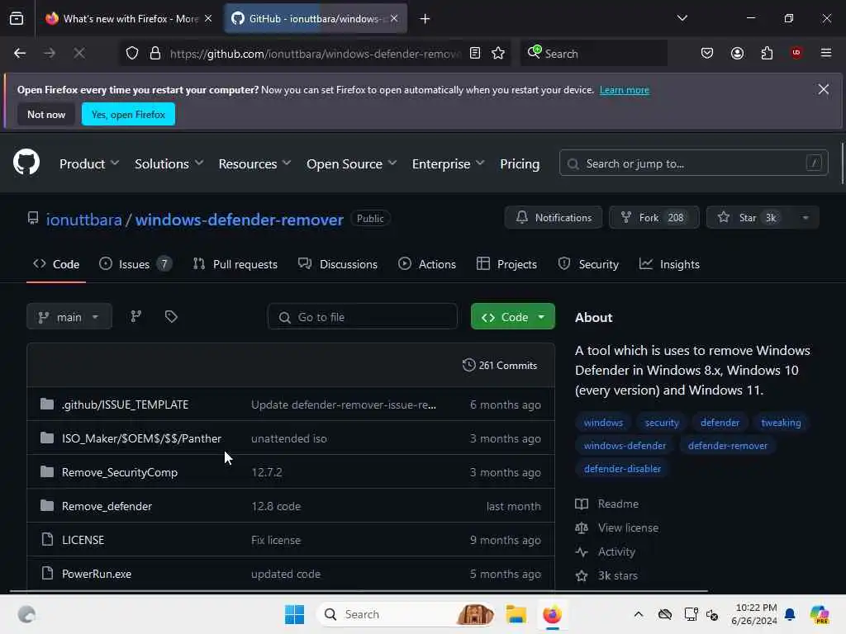Open notification bell in taskbar
846x634 pixels.
790,614
